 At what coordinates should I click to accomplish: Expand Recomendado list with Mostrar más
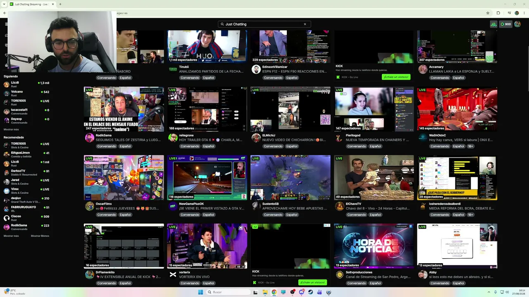tap(11, 236)
